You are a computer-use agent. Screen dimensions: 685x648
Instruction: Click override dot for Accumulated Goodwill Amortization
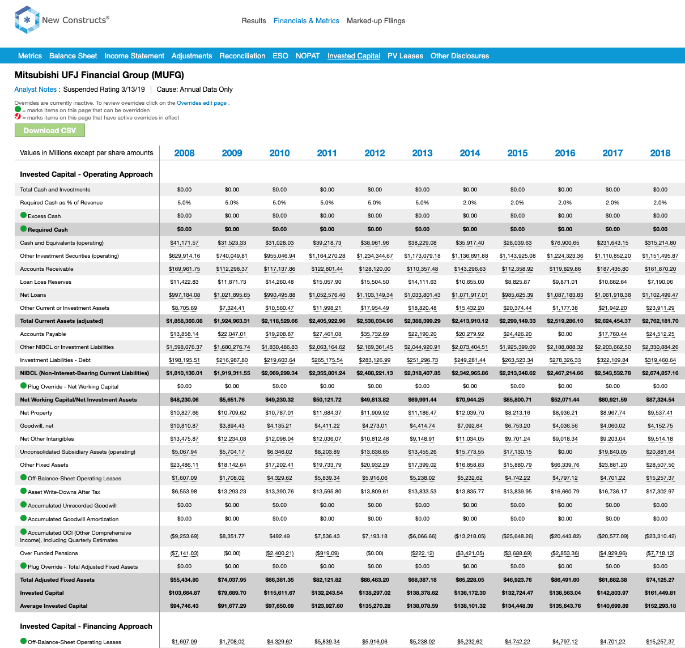click(24, 518)
